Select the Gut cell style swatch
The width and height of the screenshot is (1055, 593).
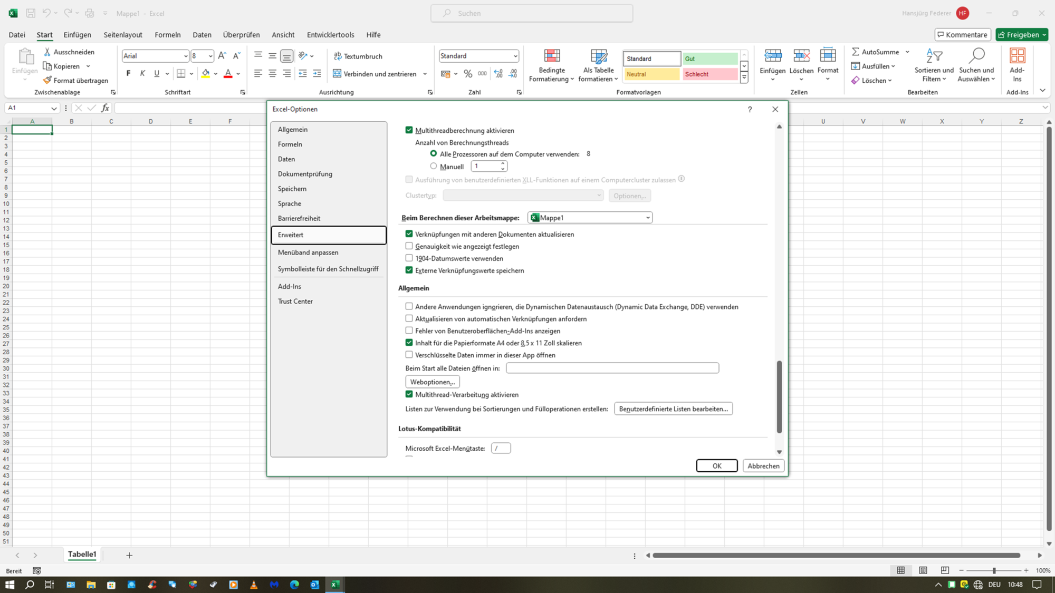(x=710, y=59)
